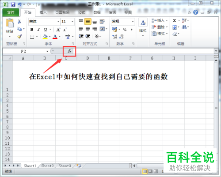221x177 pixels.
Task: Open borders dropdown arrow
Action: 37,37
